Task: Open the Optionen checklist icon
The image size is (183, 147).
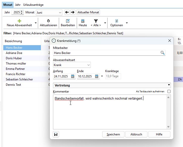Action: (x=117, y=21)
